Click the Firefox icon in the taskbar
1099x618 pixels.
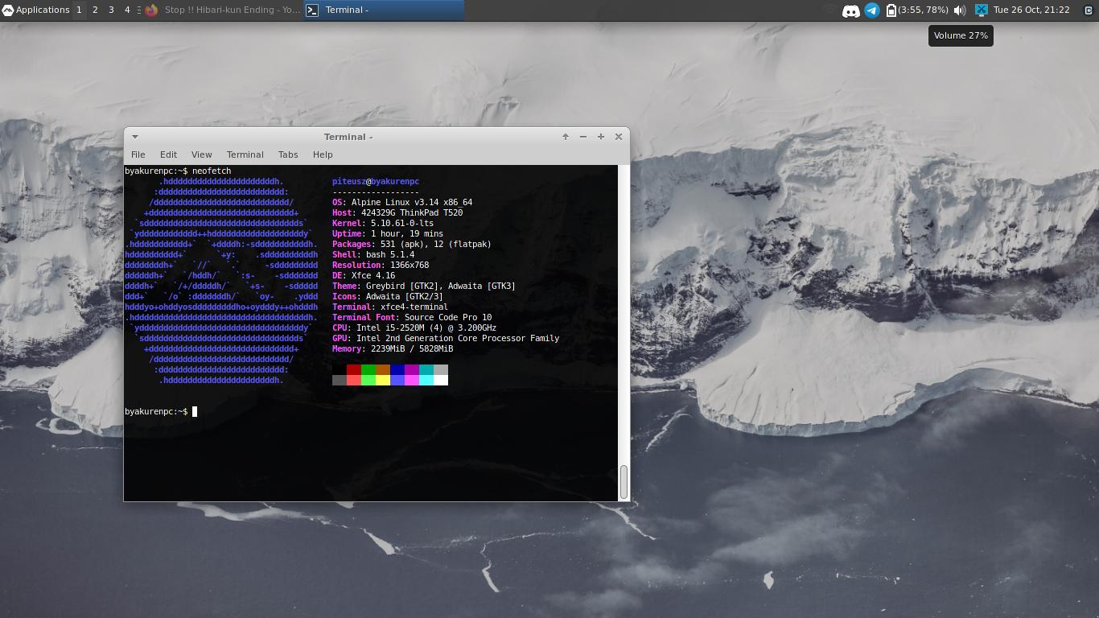[x=151, y=10]
